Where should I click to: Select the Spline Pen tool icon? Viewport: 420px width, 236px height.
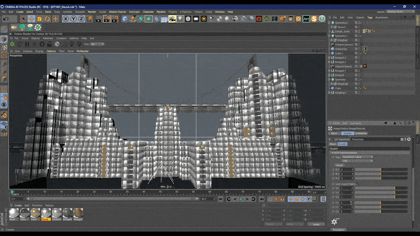(x=133, y=19)
